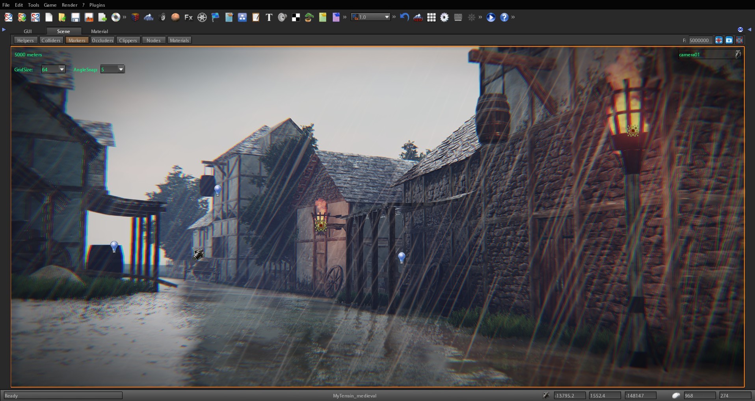Click the Materials filter button
The width and height of the screenshot is (755, 401).
[179, 40]
